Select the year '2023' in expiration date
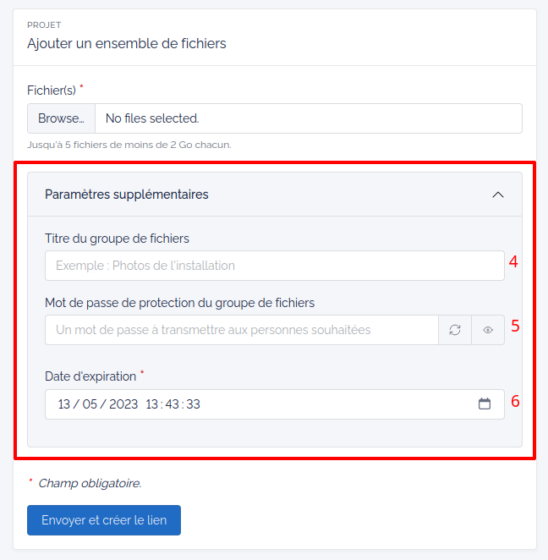This screenshot has height=560, width=548. click(123, 404)
